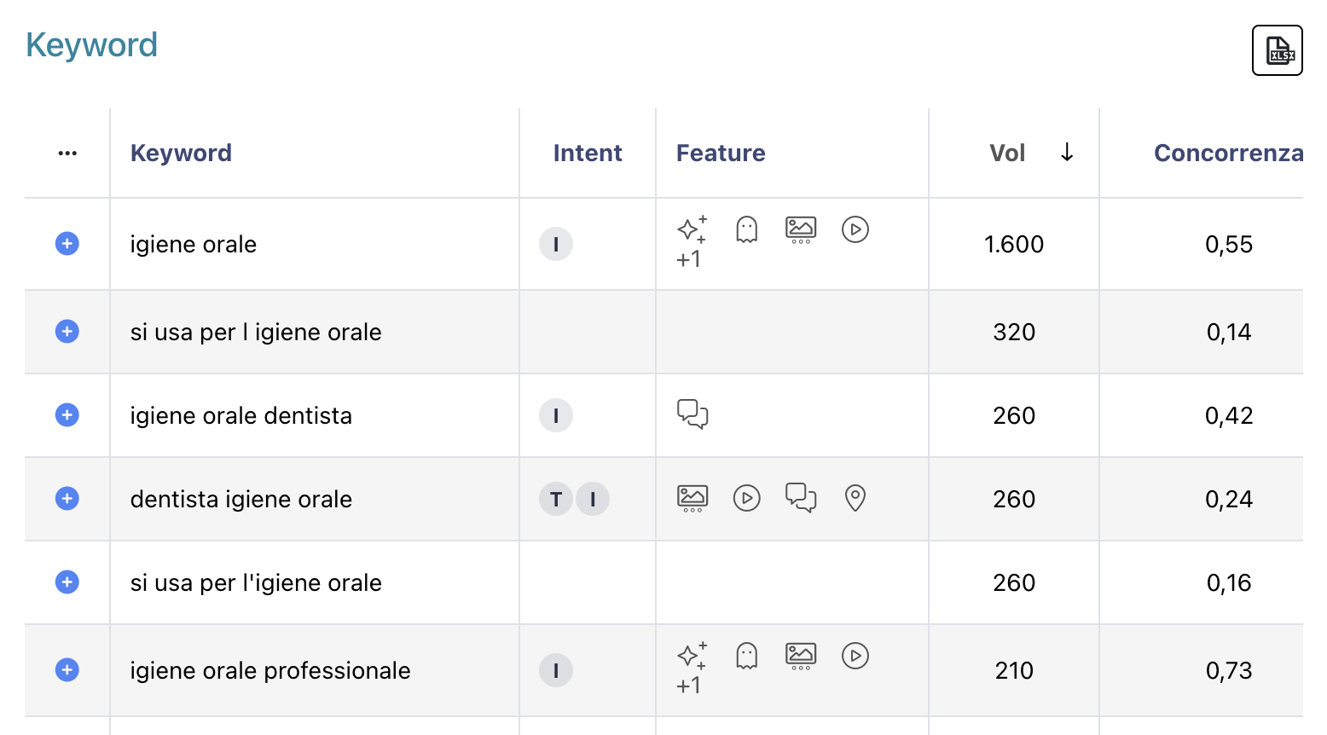Select keyword text 'dentista igiene orale'
The width and height of the screenshot is (1327, 735).
pos(241,499)
